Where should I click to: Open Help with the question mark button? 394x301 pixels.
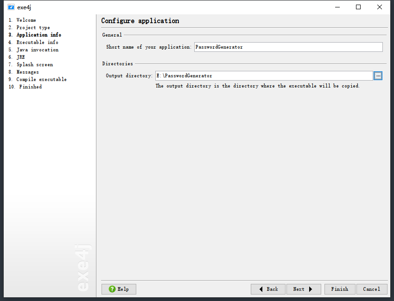pyautogui.click(x=119, y=289)
